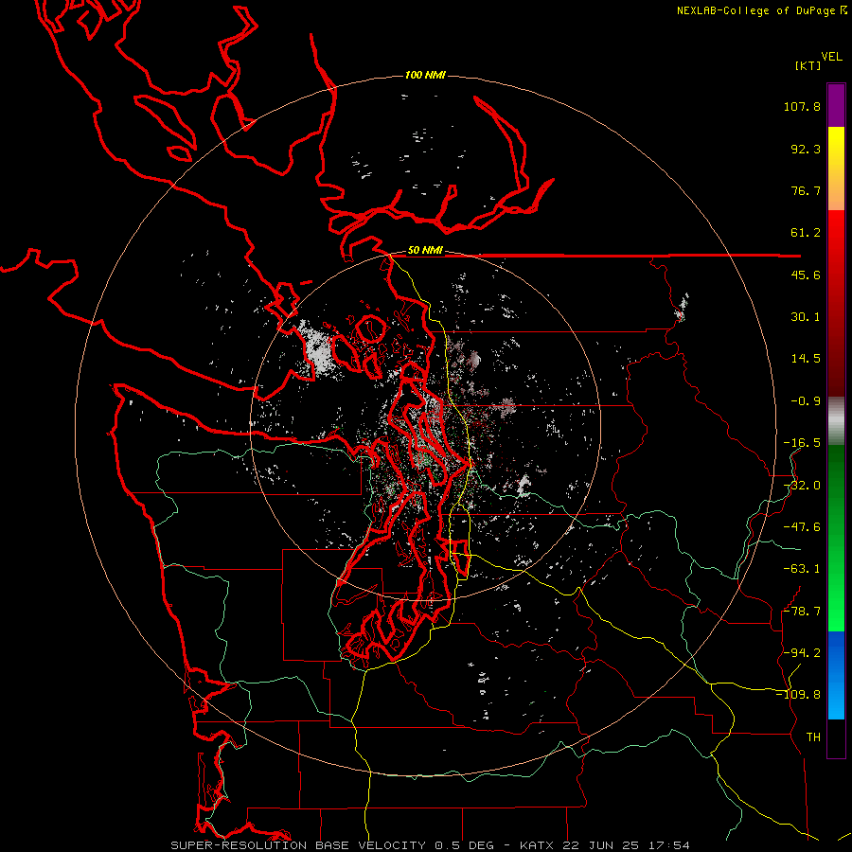Click the 107.8 velocity scale value

pos(802,106)
